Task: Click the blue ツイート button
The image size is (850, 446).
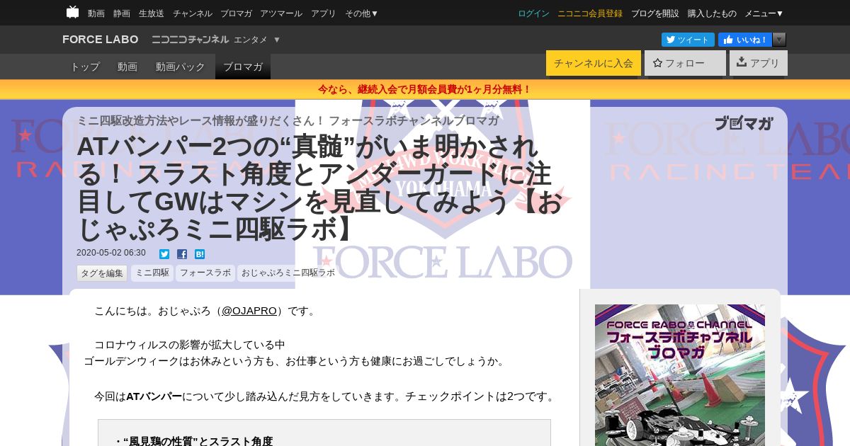Action: [x=688, y=40]
